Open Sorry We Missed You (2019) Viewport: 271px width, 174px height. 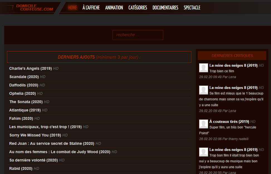[x=35, y=135]
